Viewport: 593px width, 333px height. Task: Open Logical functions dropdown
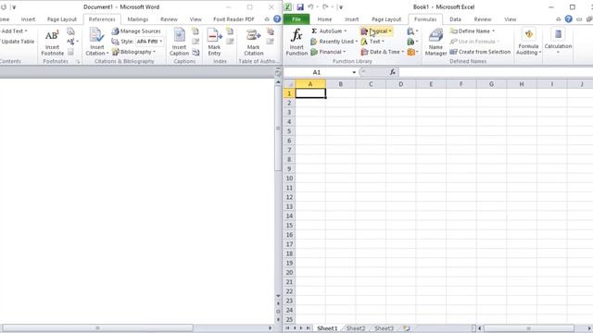tap(377, 31)
